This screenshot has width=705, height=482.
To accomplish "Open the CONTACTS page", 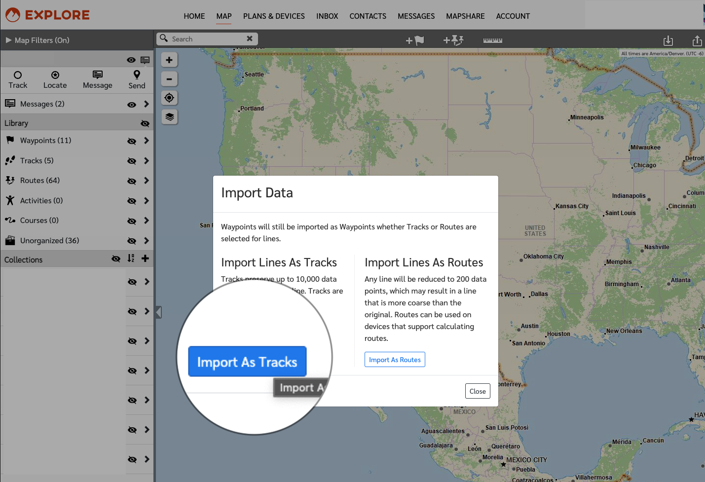I will (368, 16).
